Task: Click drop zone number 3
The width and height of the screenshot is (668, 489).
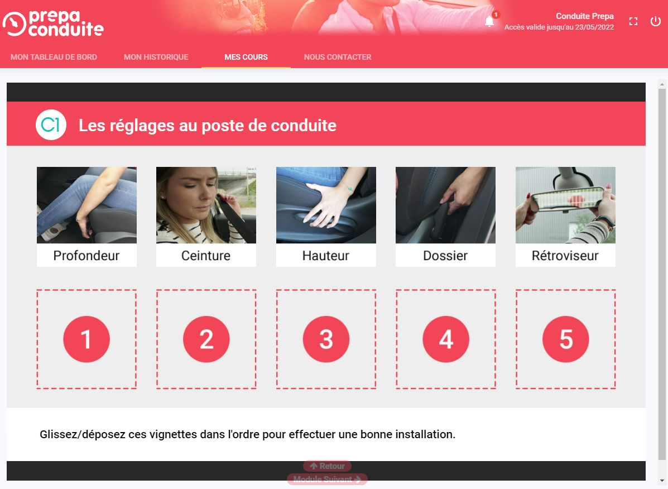Action: pos(326,339)
